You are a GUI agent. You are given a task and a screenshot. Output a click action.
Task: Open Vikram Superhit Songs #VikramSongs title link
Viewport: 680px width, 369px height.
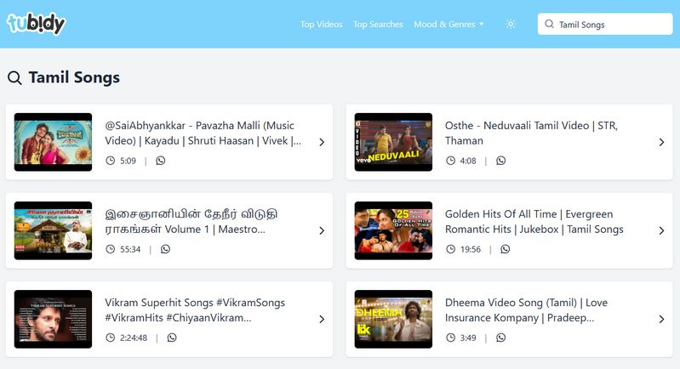[x=195, y=310]
